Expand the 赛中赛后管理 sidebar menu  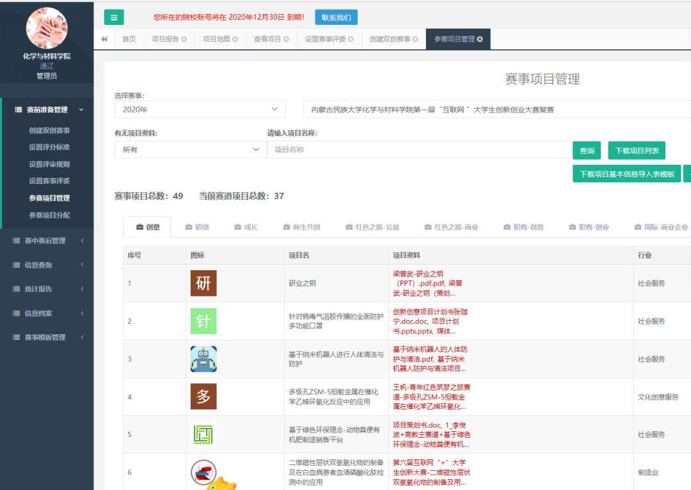(x=47, y=241)
